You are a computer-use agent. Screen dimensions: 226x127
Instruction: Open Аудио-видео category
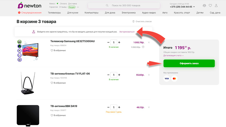pos(149,13)
